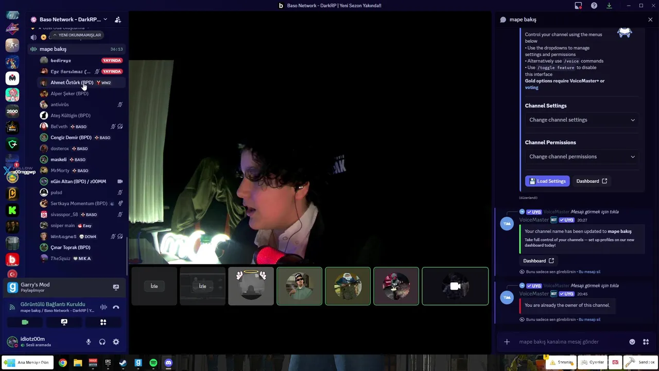Open the Discord inbox icon in title bar
This screenshot has width=659, height=371.
point(578,6)
